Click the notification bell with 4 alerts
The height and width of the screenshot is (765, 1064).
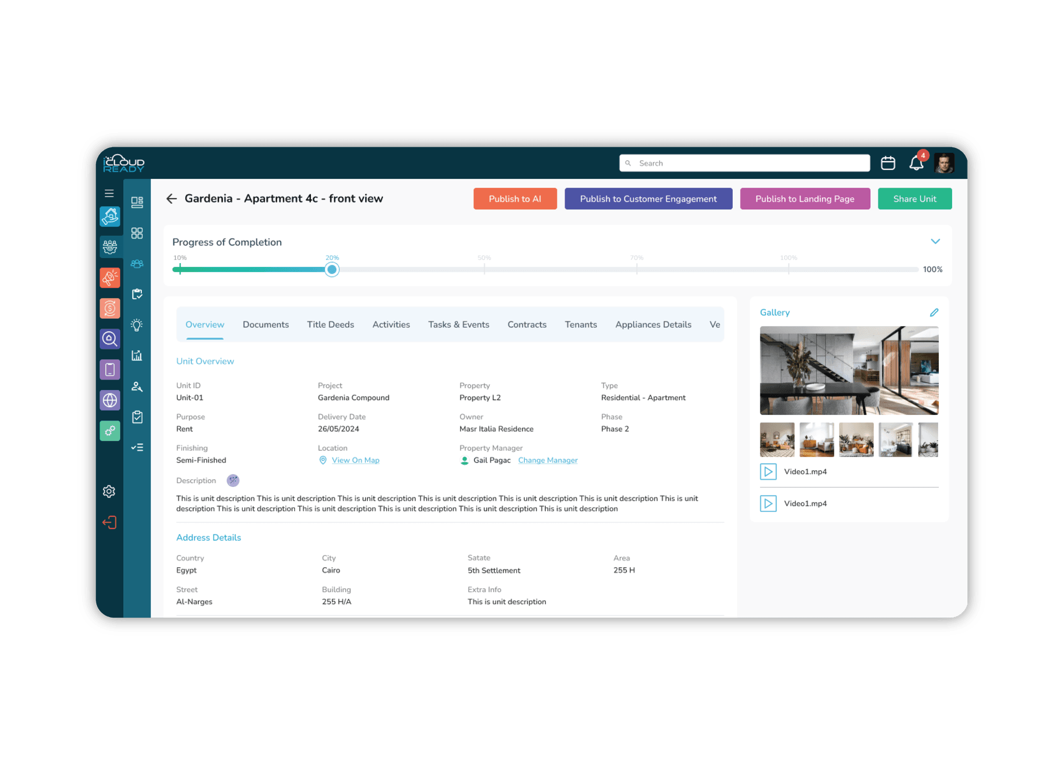tap(915, 163)
